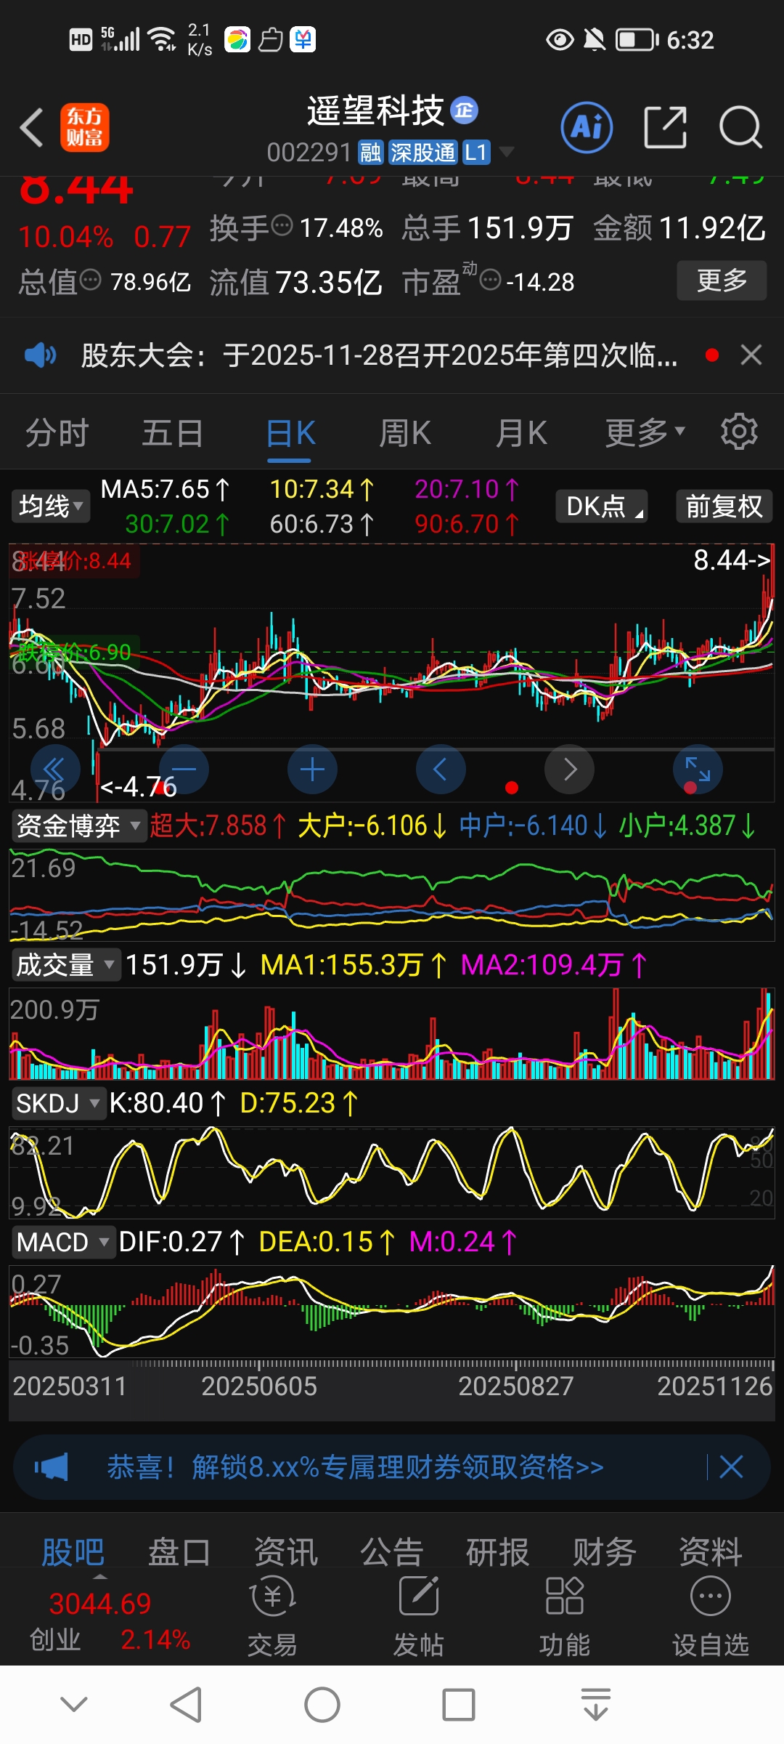Move chart left with arrow button

click(x=441, y=769)
